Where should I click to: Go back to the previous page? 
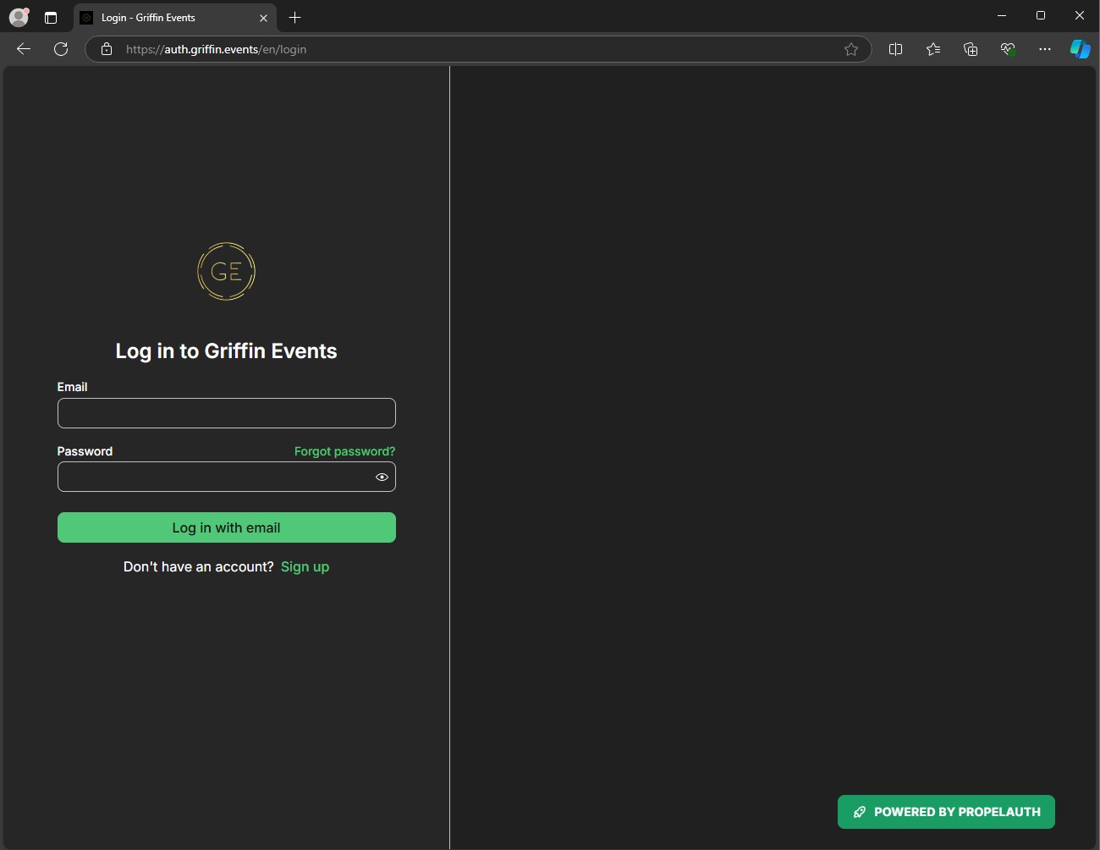coord(24,49)
